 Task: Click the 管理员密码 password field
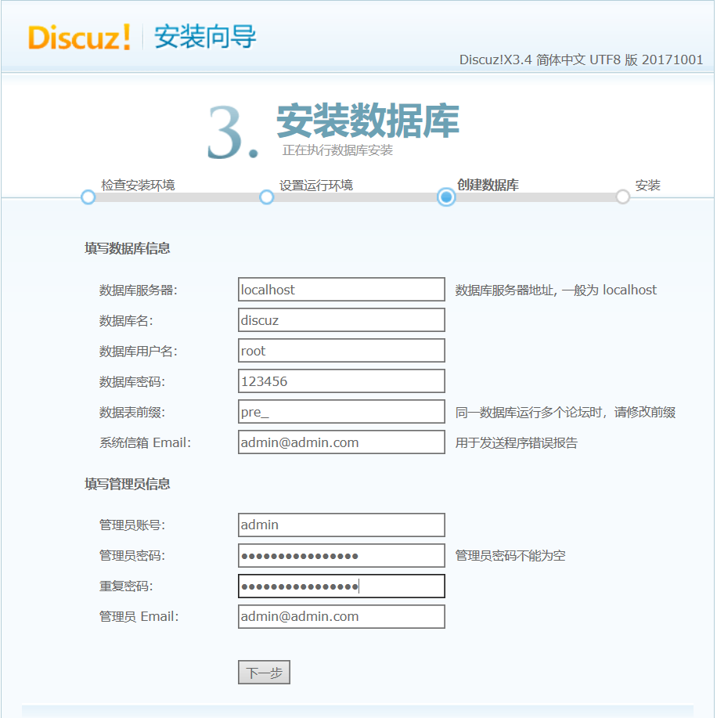[341, 555]
